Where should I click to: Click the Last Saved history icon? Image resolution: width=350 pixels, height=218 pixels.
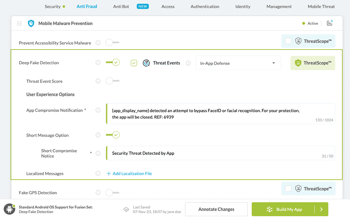[x=126, y=209]
